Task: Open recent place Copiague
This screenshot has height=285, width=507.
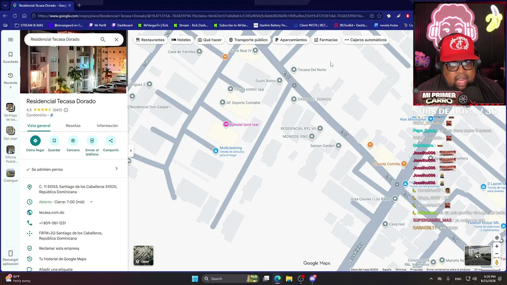Action: [11, 176]
